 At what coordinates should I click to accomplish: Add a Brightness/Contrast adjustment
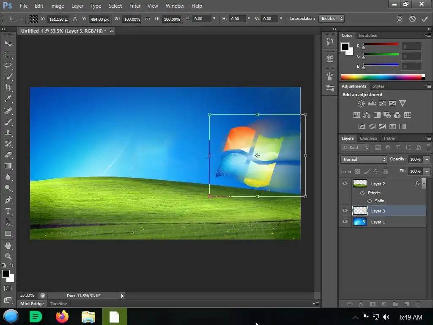[x=361, y=104]
